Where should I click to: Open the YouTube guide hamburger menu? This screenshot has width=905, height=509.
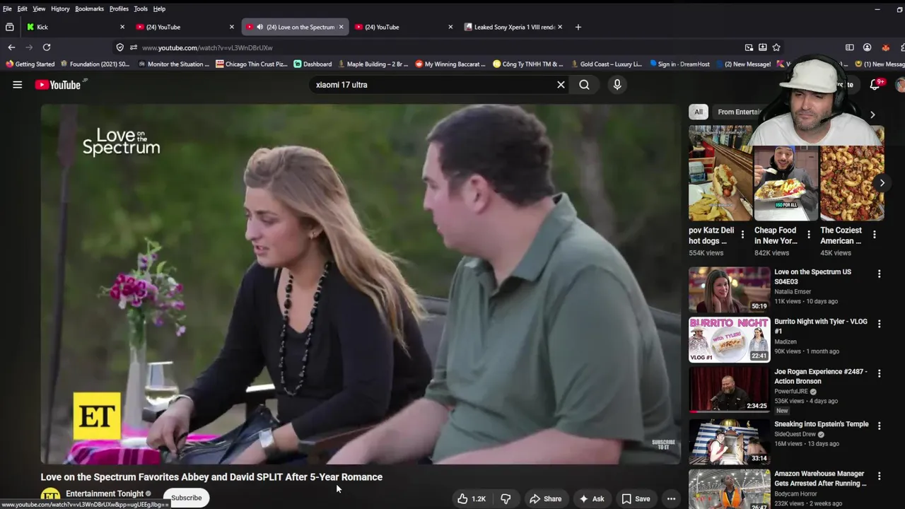(17, 85)
